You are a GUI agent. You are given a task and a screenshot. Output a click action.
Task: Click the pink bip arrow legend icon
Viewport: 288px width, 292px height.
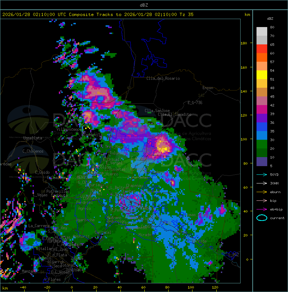[x=262, y=201]
